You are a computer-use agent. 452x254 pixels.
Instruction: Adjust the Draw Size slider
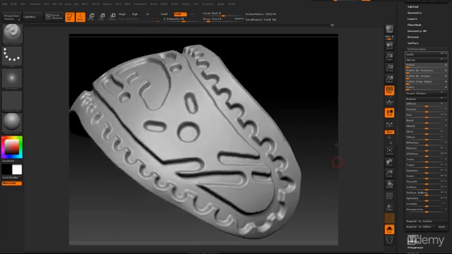point(223,19)
